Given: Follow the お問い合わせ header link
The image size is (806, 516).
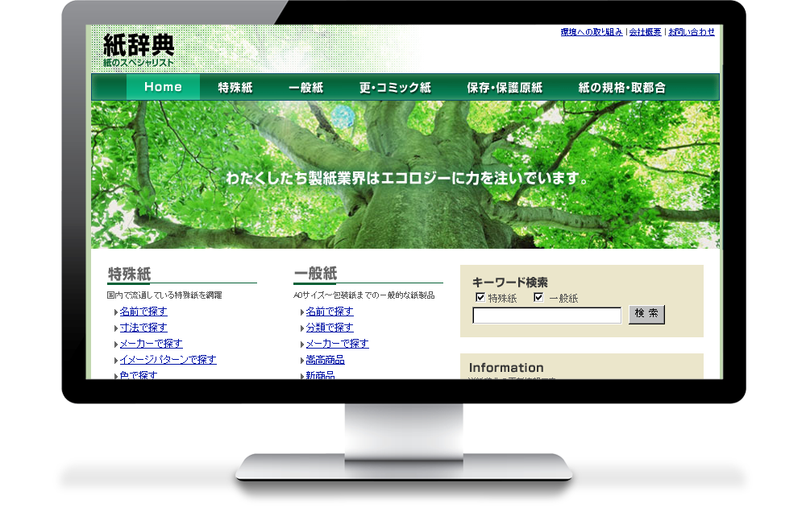Looking at the screenshot, I should pyautogui.click(x=692, y=32).
